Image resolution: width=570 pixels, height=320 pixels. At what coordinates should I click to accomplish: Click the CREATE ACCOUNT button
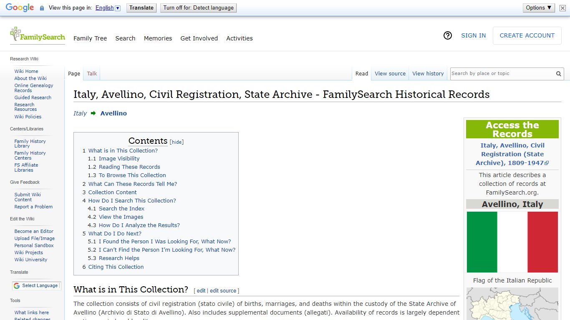pos(527,35)
